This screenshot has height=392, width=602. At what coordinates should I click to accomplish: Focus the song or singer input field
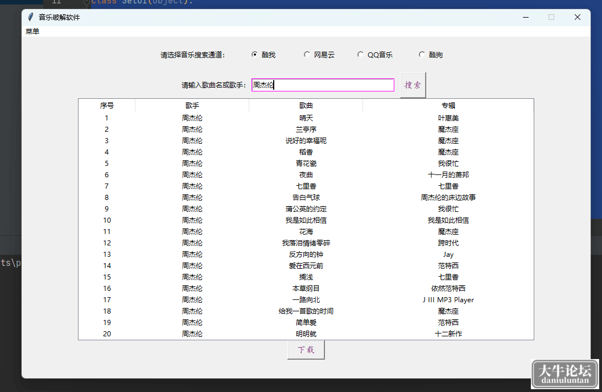[323, 85]
